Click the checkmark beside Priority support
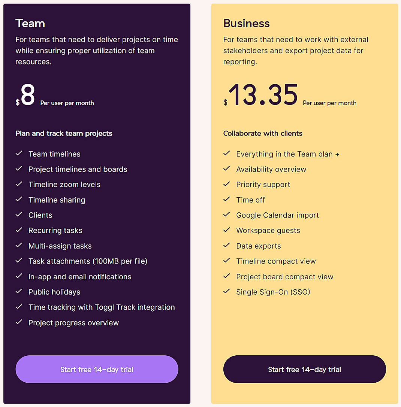 tap(227, 184)
